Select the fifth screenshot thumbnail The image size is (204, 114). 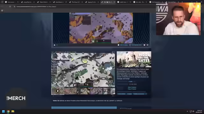(109, 91)
